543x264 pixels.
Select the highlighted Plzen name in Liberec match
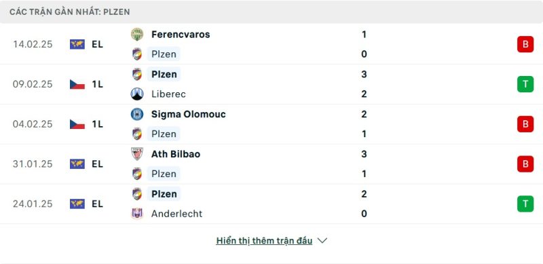point(164,74)
